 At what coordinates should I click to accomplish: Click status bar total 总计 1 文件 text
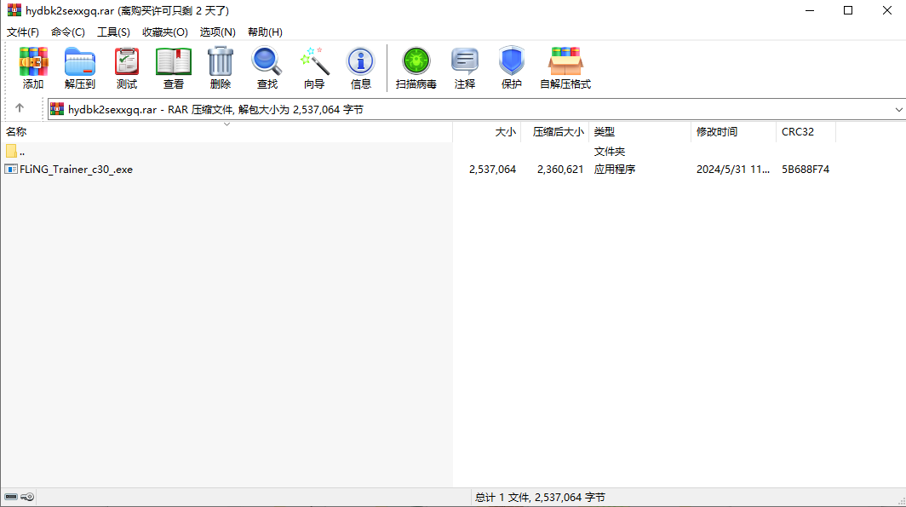[540, 497]
